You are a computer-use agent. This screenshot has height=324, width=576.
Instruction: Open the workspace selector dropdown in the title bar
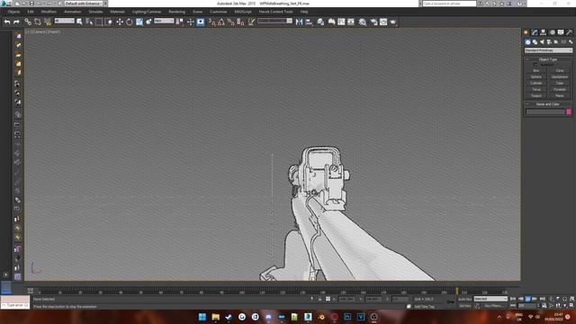point(84,4)
